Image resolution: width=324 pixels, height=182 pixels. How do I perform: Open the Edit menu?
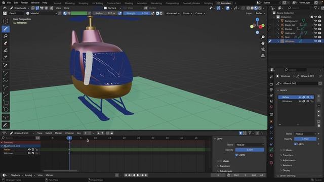pyautogui.click(x=16, y=3)
